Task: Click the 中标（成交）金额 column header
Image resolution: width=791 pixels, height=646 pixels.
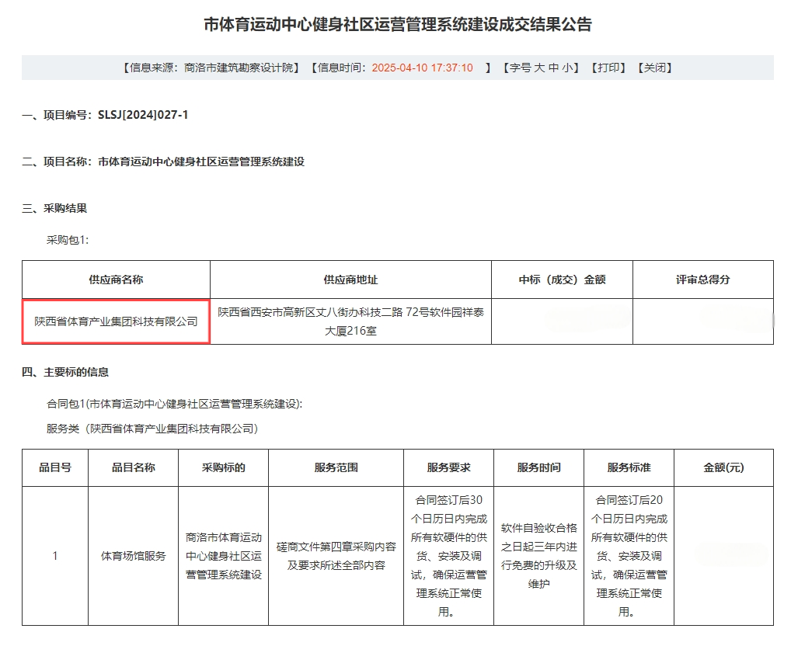Action: pos(562,280)
